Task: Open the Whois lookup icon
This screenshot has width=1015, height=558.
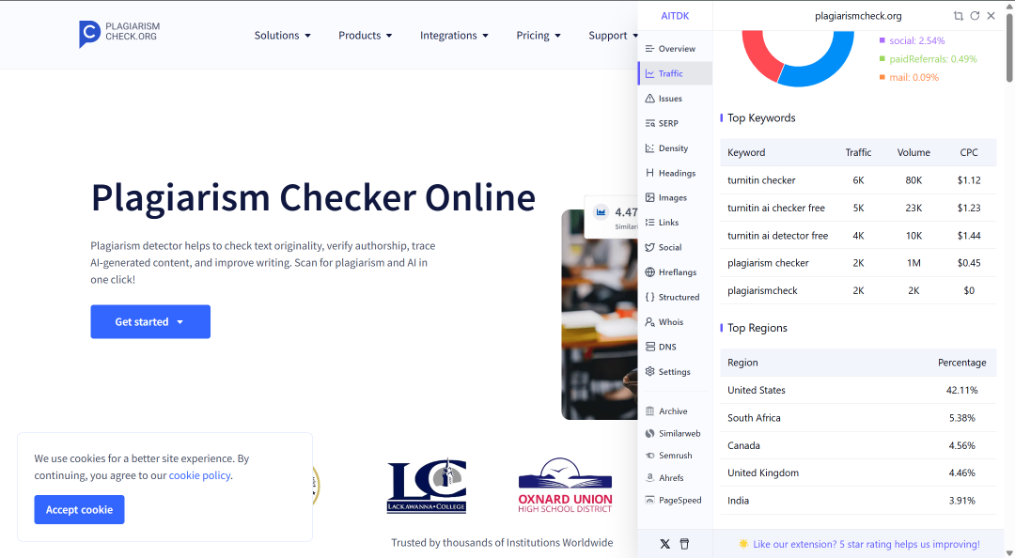Action: 649,321
